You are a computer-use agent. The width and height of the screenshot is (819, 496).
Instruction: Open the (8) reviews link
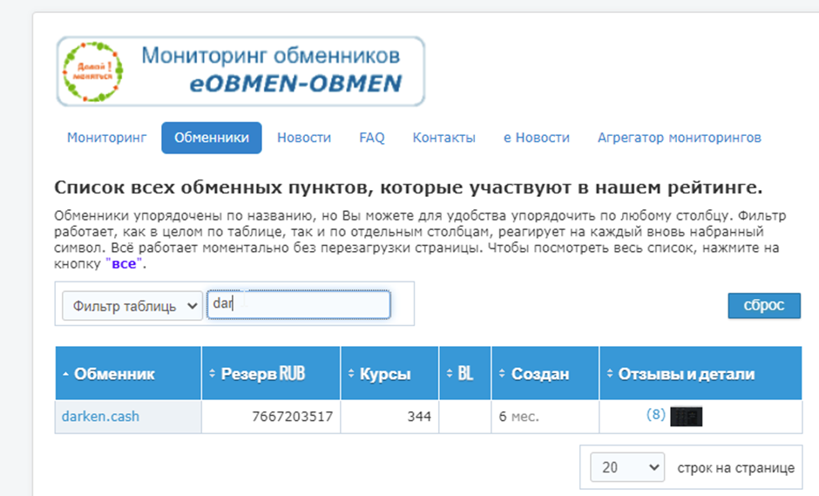655,414
